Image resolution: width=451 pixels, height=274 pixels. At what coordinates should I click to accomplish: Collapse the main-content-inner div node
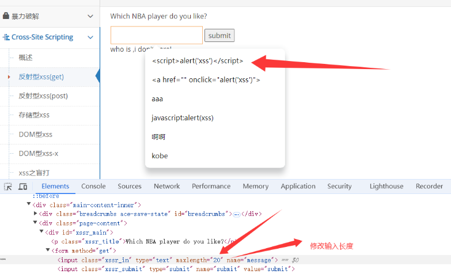29,204
